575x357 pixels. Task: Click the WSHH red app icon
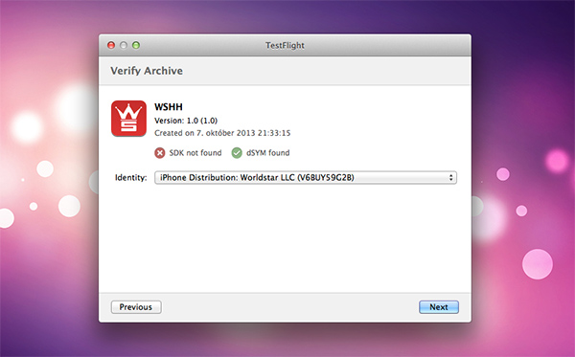128,119
